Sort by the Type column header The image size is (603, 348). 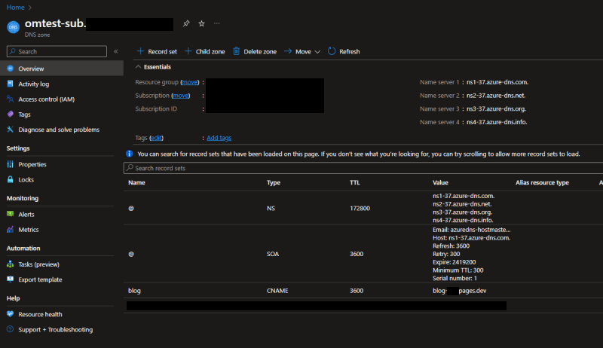274,182
